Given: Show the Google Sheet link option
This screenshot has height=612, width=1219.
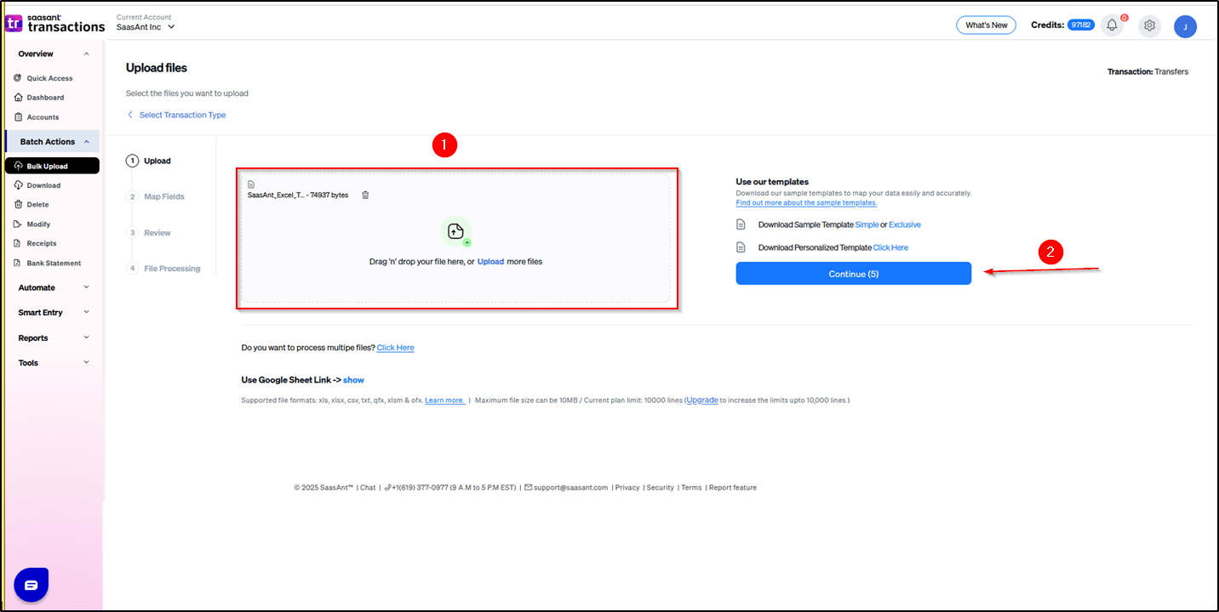Looking at the screenshot, I should [353, 380].
